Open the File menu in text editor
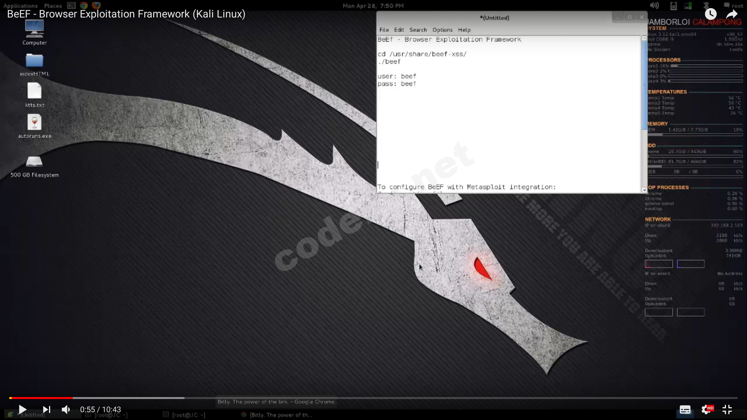 click(x=384, y=30)
